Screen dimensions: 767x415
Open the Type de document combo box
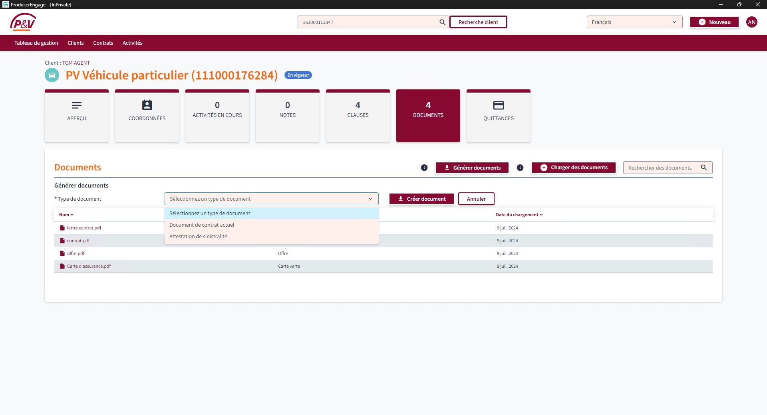[x=272, y=199]
